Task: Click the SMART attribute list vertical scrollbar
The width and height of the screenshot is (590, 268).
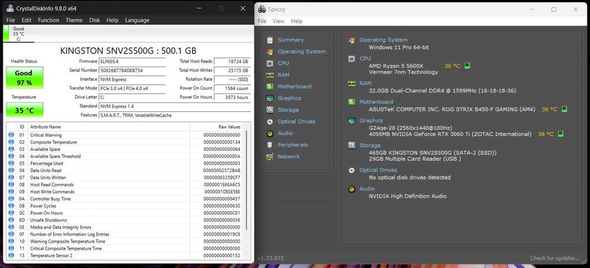Action: click(x=247, y=180)
